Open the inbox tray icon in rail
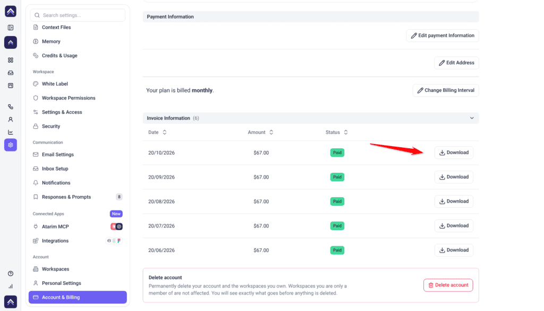This screenshot has width=544, height=311. tap(11, 73)
